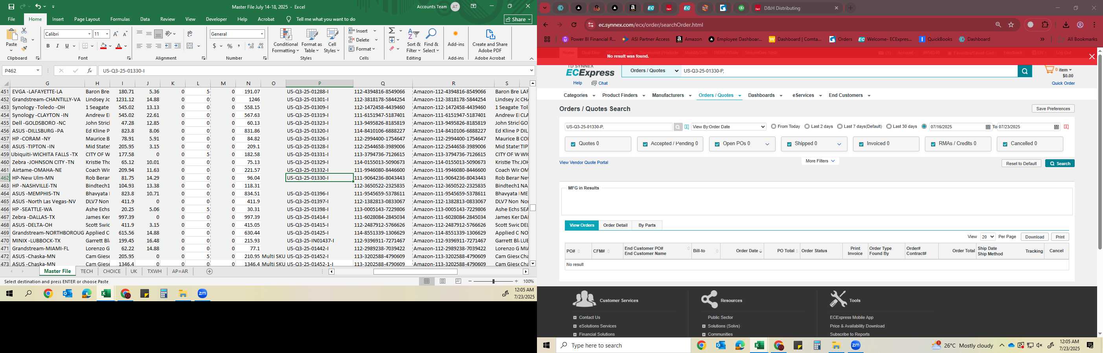Click the Center align icon
This screenshot has width=1103, height=353.
point(149,46)
